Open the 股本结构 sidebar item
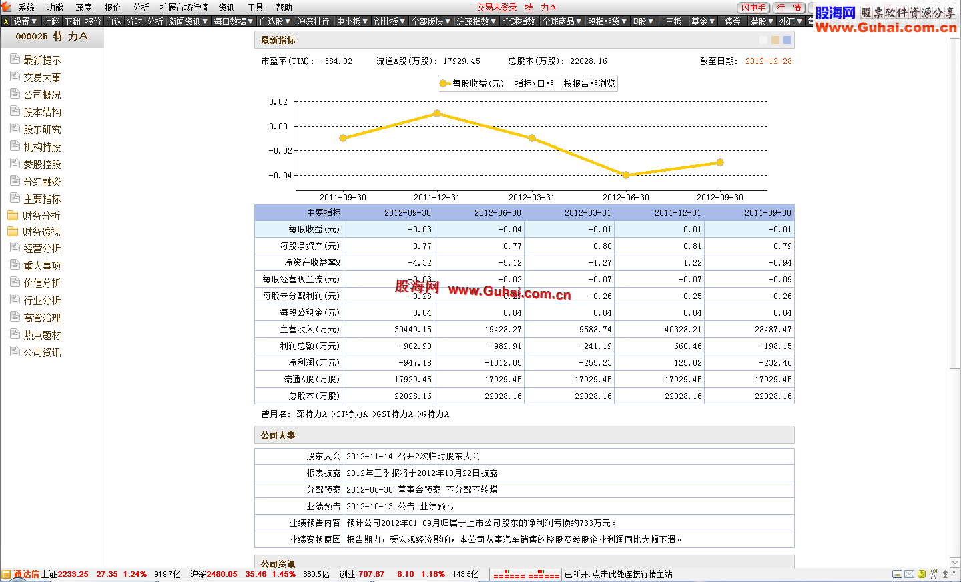Screen dimensions: 961x582 [36, 112]
